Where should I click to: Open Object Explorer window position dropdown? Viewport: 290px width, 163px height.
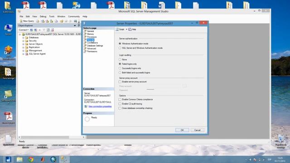point(75,25)
